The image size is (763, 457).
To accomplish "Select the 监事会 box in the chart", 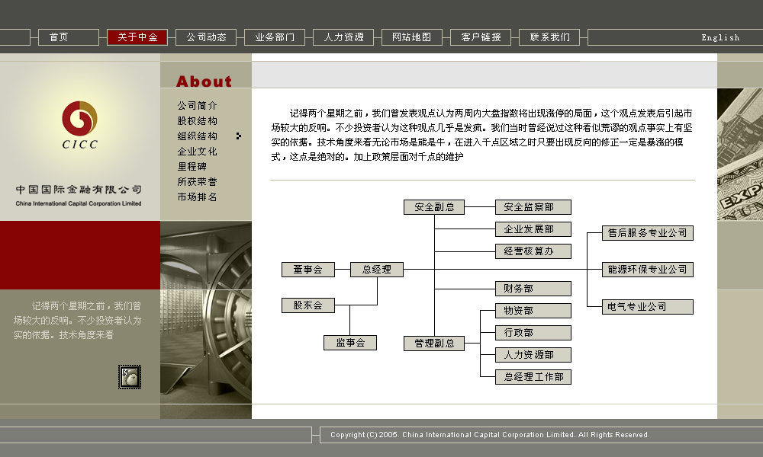I will pos(350,343).
